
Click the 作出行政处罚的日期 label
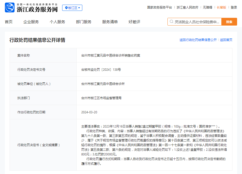31,112
